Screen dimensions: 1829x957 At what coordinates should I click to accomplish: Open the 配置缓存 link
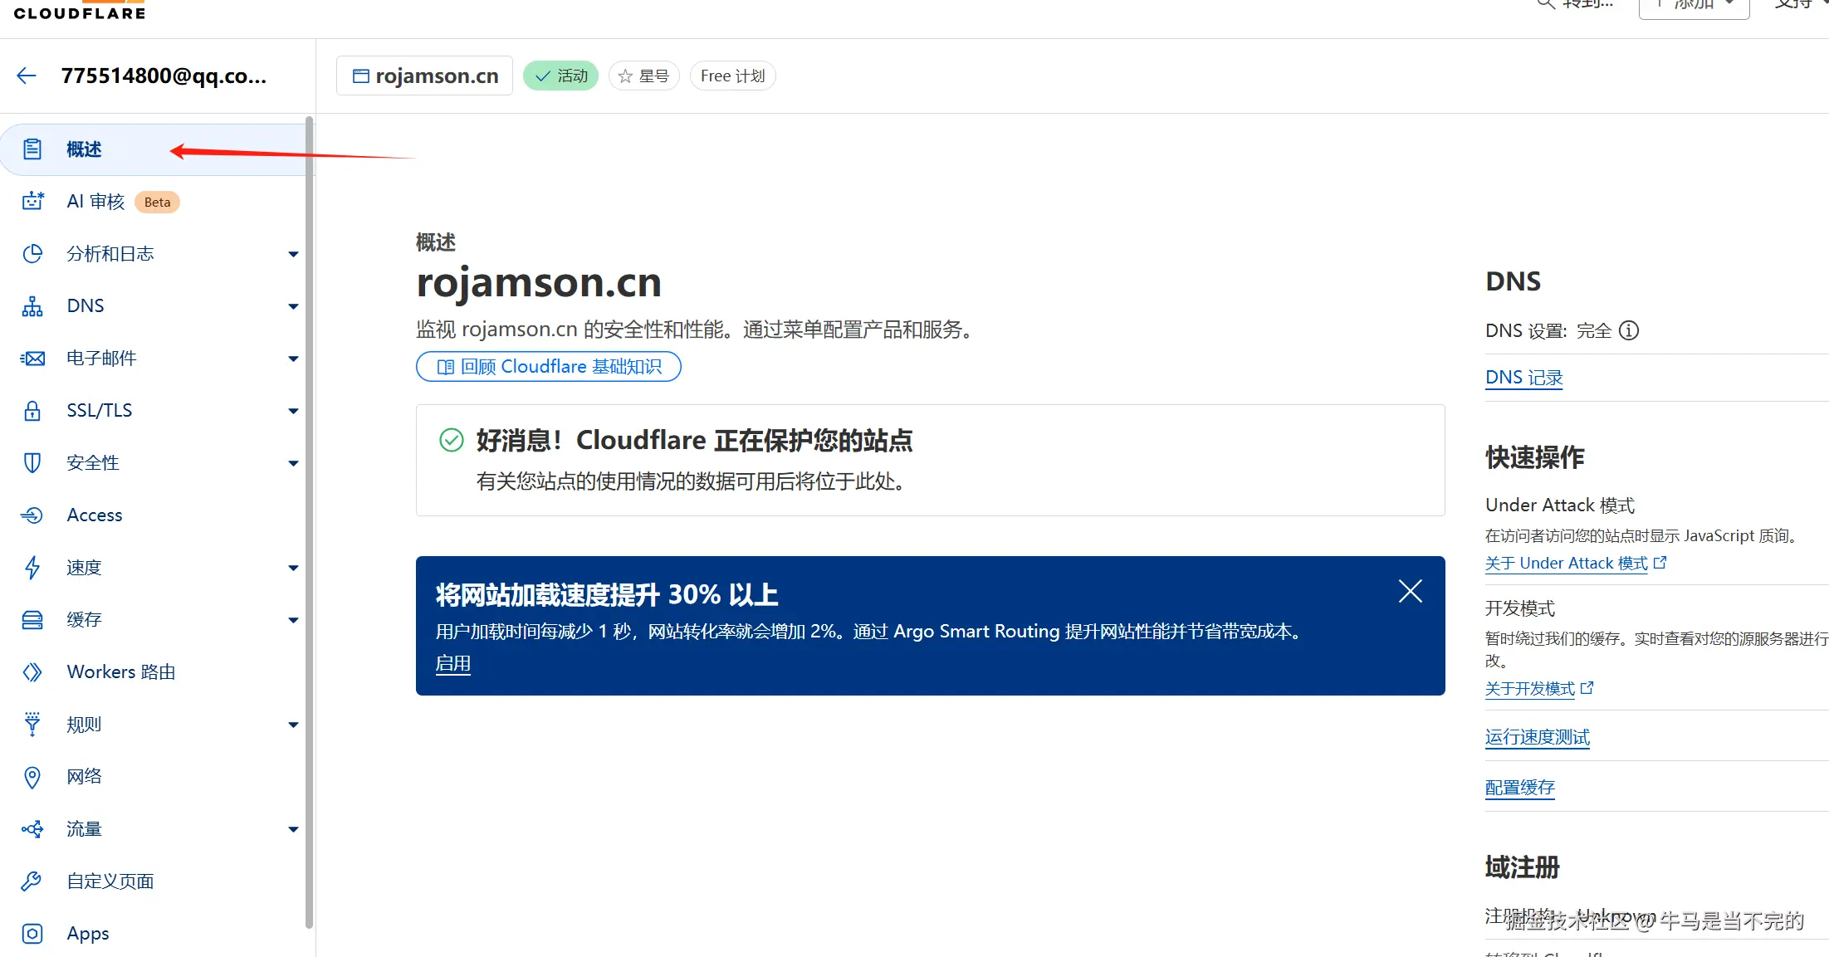[x=1520, y=788]
